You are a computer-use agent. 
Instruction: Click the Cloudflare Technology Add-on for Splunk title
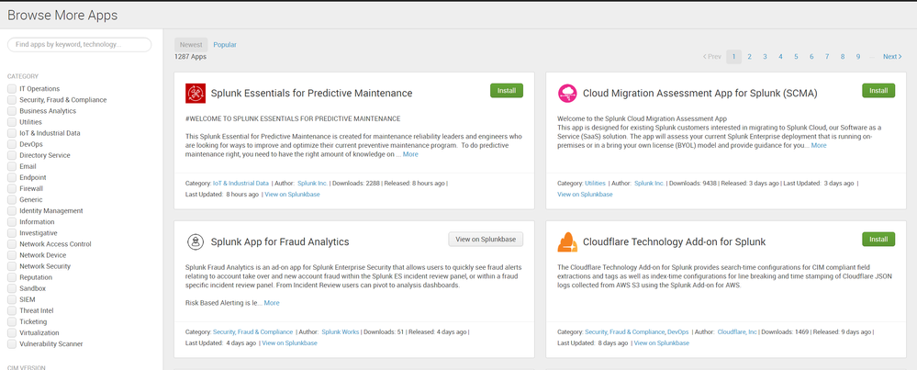click(675, 242)
